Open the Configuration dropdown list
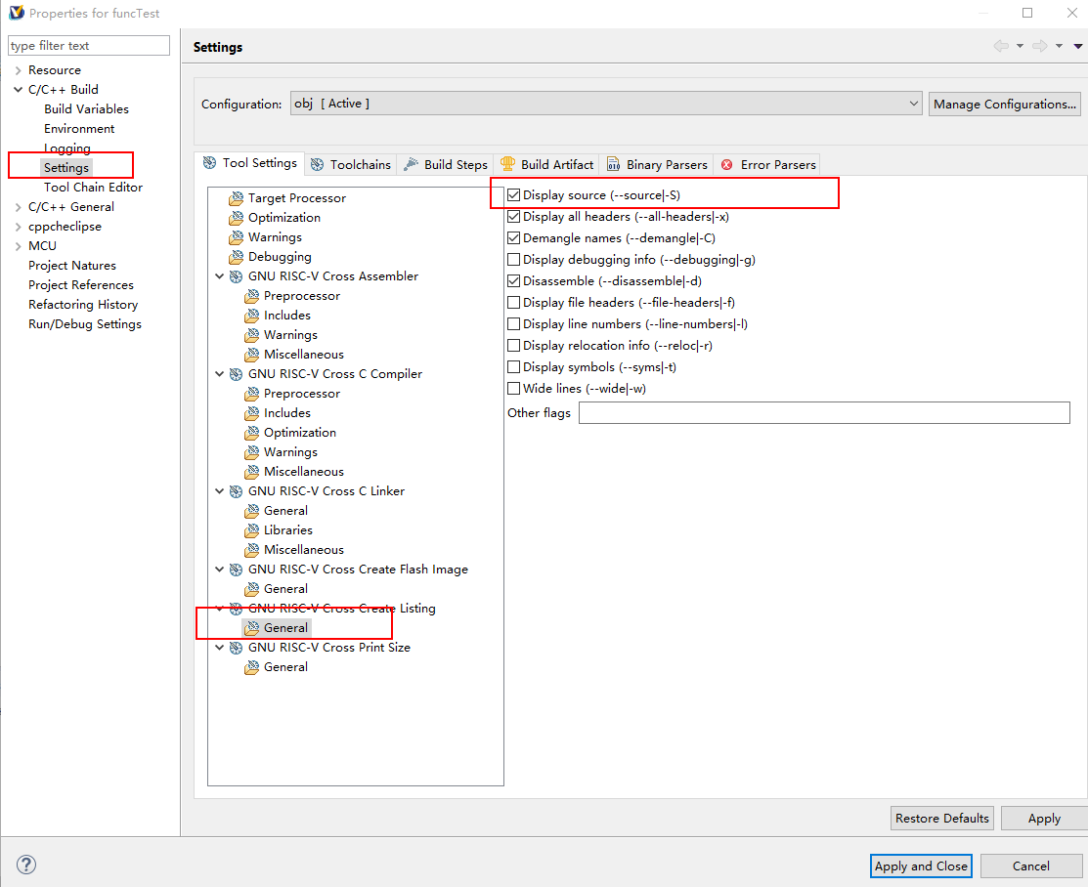The width and height of the screenshot is (1088, 887). click(913, 104)
